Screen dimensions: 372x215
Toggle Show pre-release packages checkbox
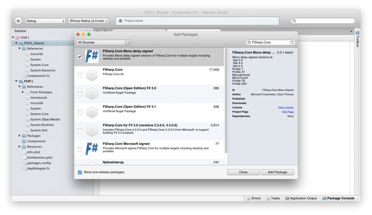tap(80, 172)
